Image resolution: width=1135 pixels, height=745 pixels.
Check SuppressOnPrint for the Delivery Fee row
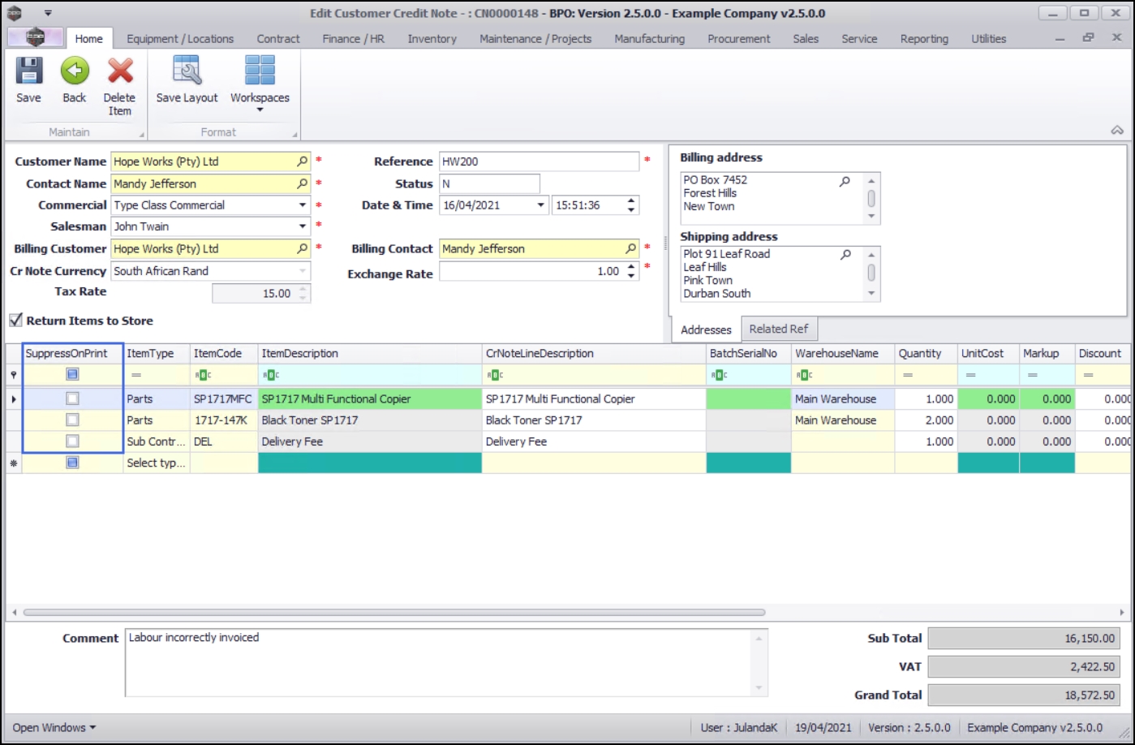(72, 441)
